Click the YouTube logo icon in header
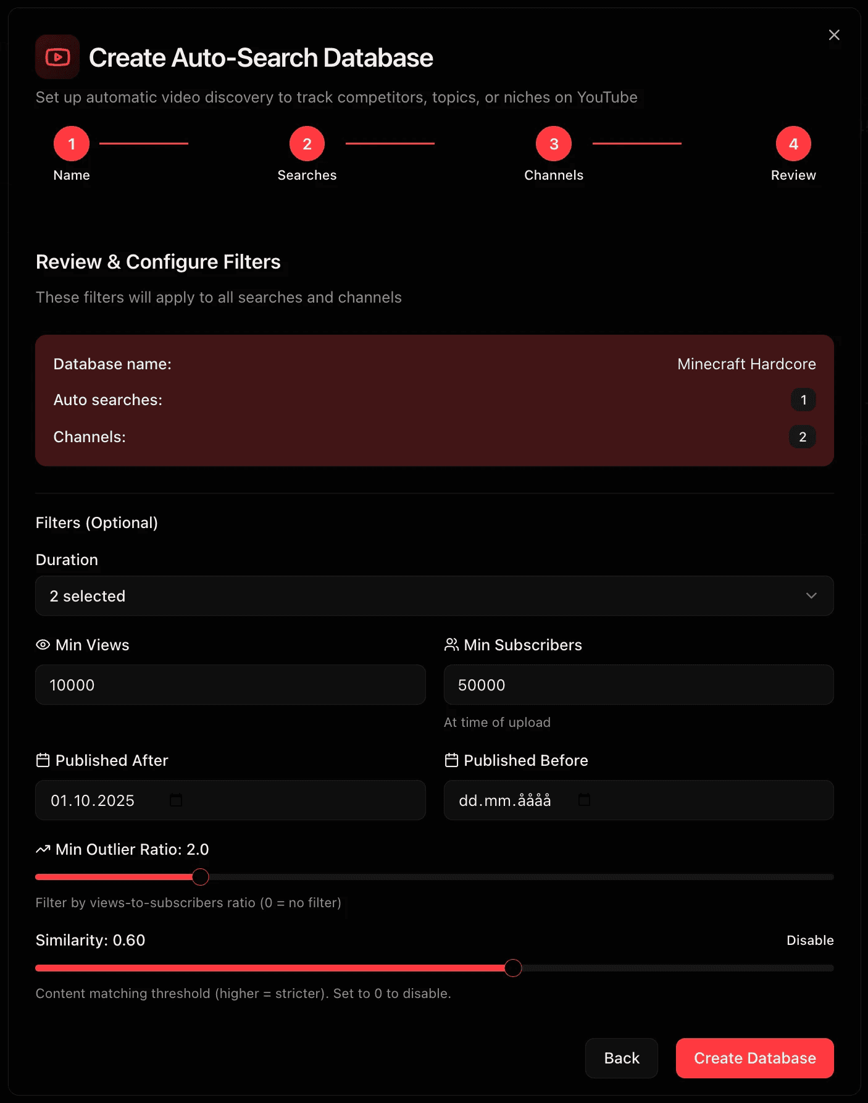This screenshot has height=1103, width=868. pyautogui.click(x=57, y=57)
